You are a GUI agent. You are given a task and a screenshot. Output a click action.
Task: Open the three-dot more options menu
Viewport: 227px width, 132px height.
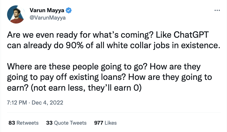217,10
